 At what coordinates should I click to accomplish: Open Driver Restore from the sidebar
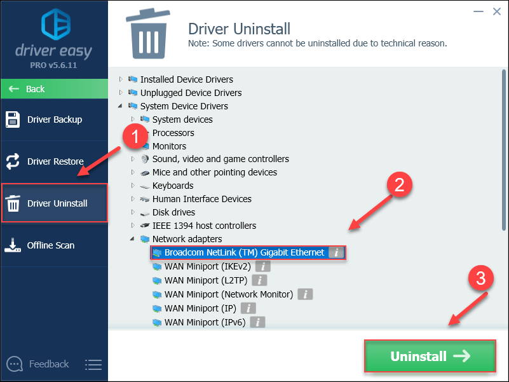(54, 161)
